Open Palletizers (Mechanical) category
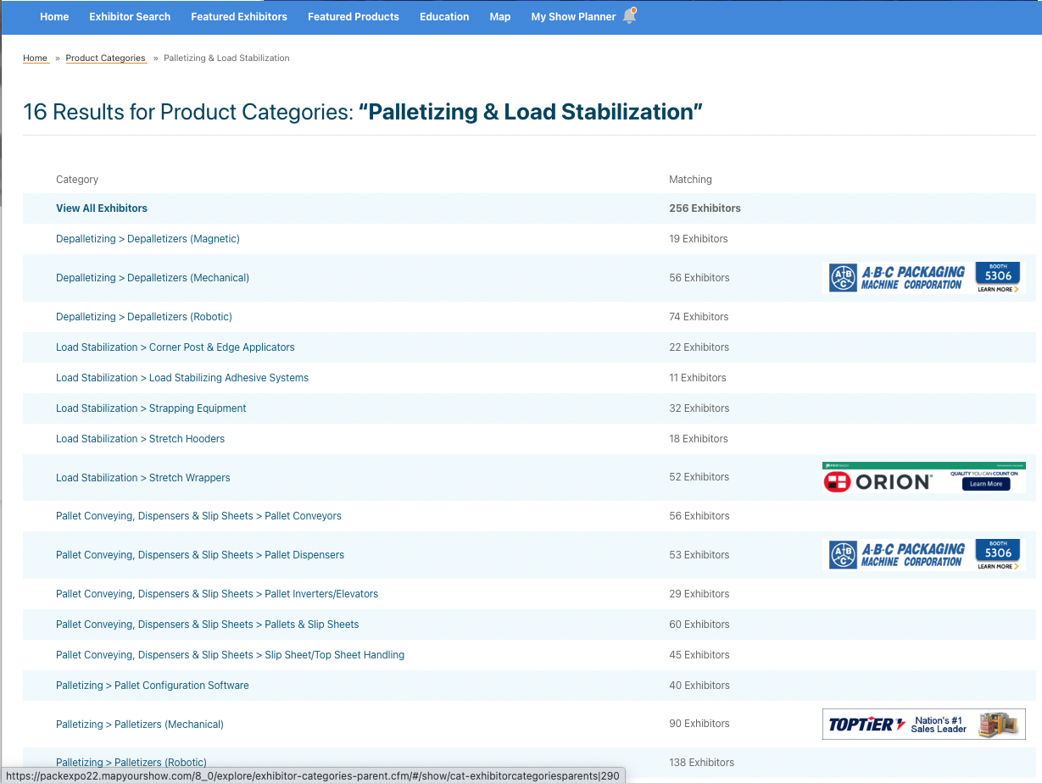1042x783 pixels. point(140,724)
